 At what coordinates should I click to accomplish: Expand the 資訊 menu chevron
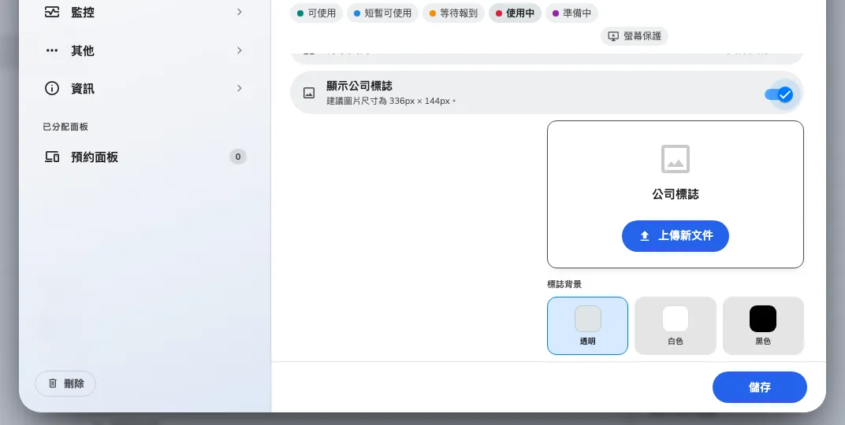click(x=240, y=88)
